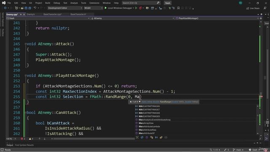The width and height of the screenshot is (270, 152).
Task: Open Server Explorer side tab
Action: click(3, 20)
